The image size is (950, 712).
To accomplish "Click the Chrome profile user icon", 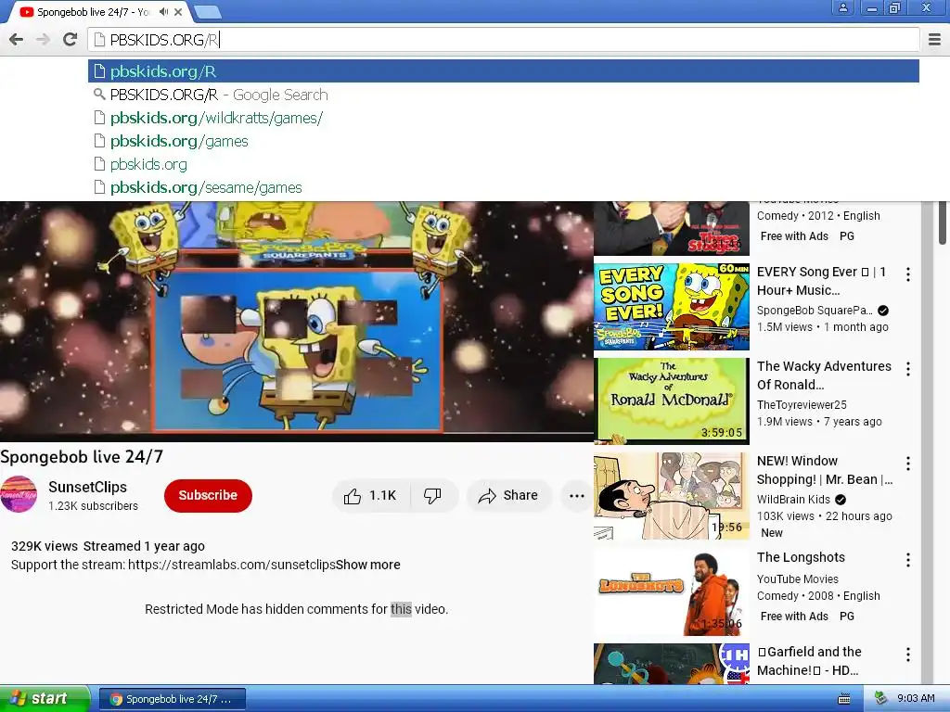I will point(842,7).
